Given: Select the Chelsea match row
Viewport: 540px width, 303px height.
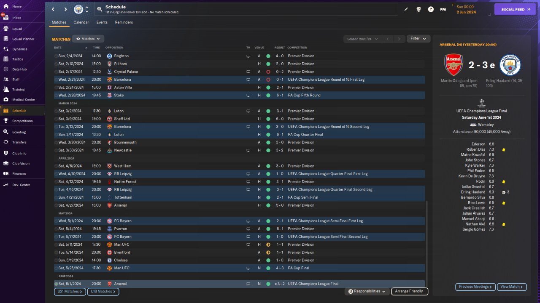Looking at the screenshot, I should (x=239, y=260).
